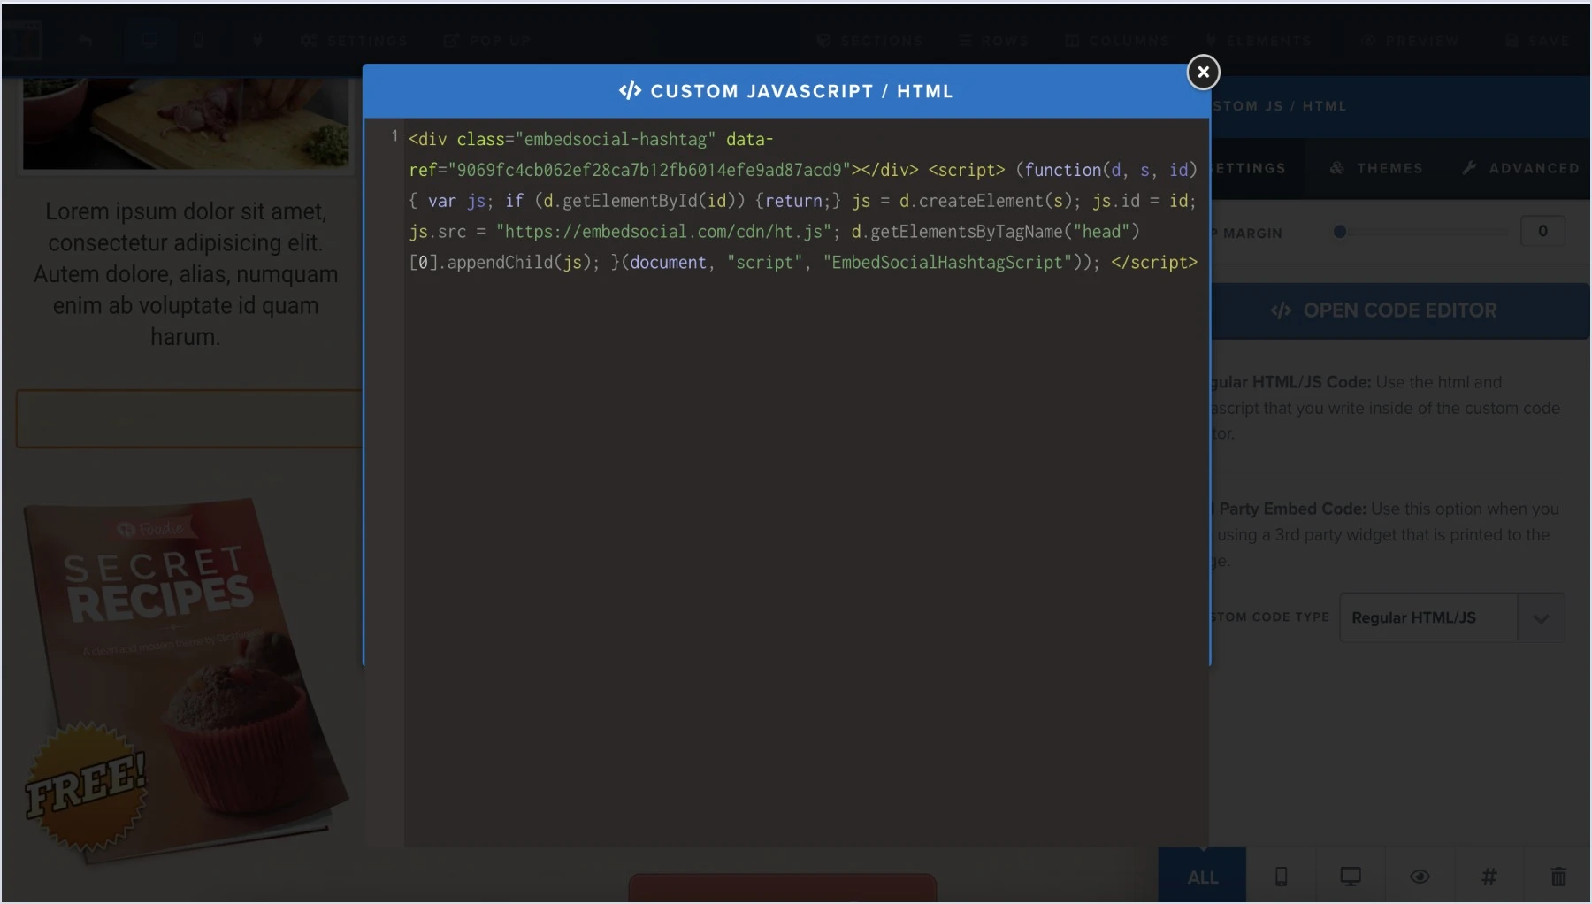Delete element with trash icon

1558,877
